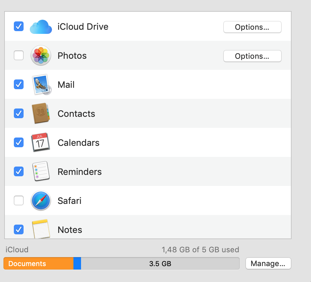
Task: Click the iCloud storage label
Action: 17,250
